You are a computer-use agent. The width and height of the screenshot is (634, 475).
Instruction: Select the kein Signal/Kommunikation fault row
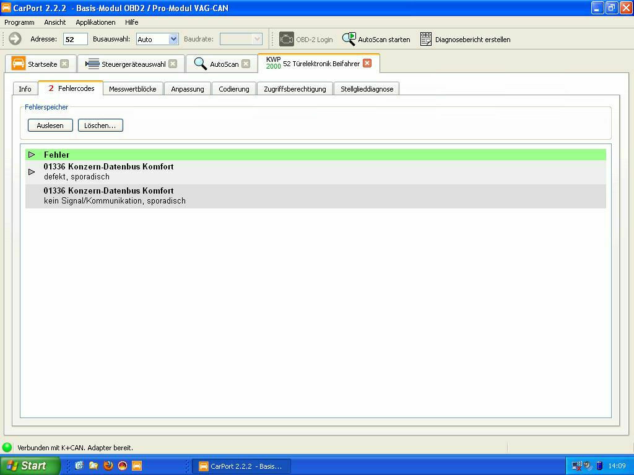tap(315, 196)
